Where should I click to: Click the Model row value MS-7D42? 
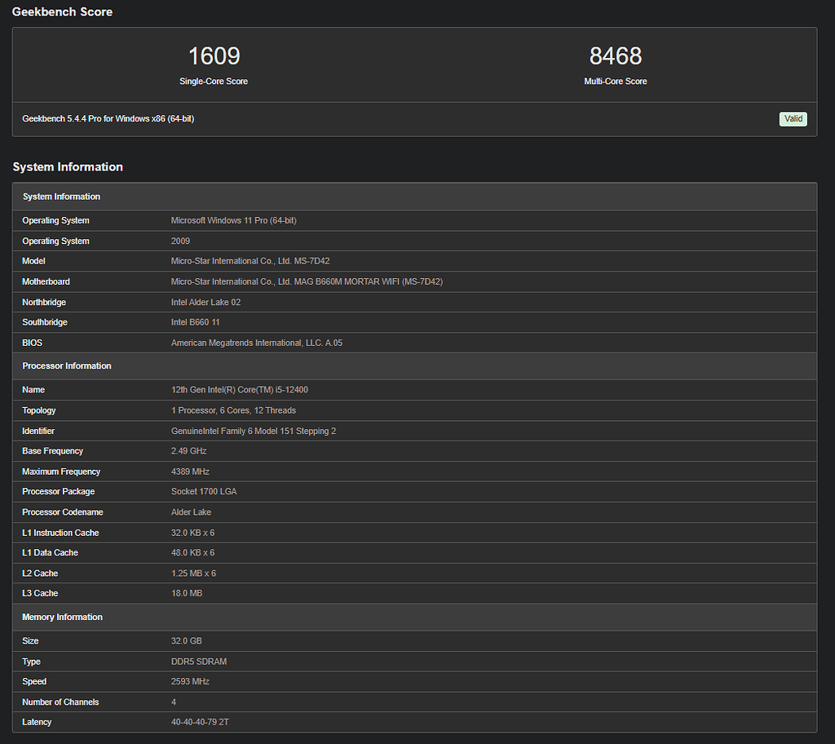click(x=252, y=260)
